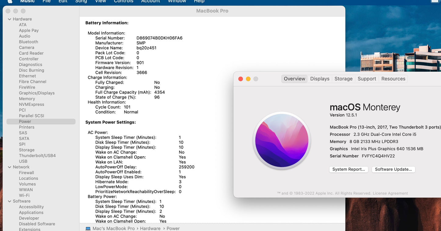Viewport: 441px width, 231px height.
Task: Open the License Agreement link
Action: point(390,193)
